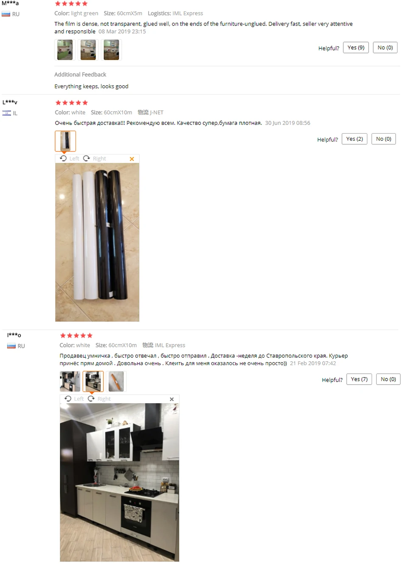Vote No (0) on I***o's review
This screenshot has width=403, height=564.
coord(389,379)
